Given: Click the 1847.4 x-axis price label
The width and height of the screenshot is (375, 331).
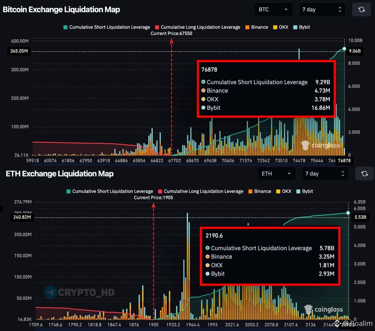Looking at the screenshot, I should 114,325.
